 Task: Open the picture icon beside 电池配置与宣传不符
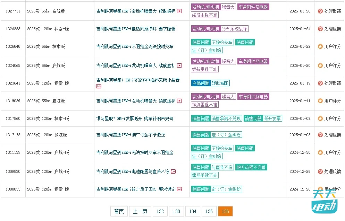(x=173, y=171)
